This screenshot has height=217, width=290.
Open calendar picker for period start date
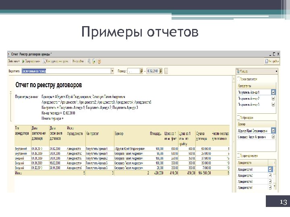141,71
